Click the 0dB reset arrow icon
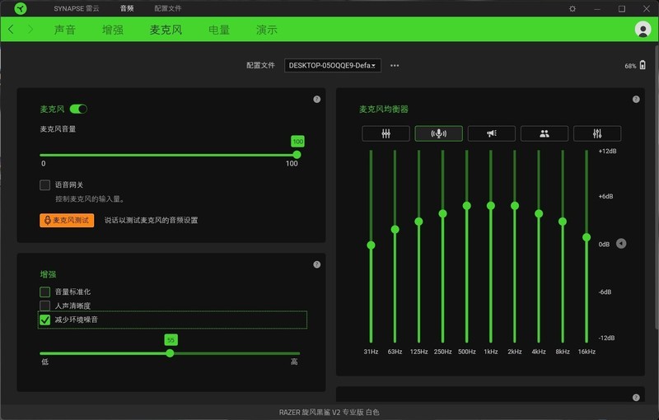 [621, 244]
